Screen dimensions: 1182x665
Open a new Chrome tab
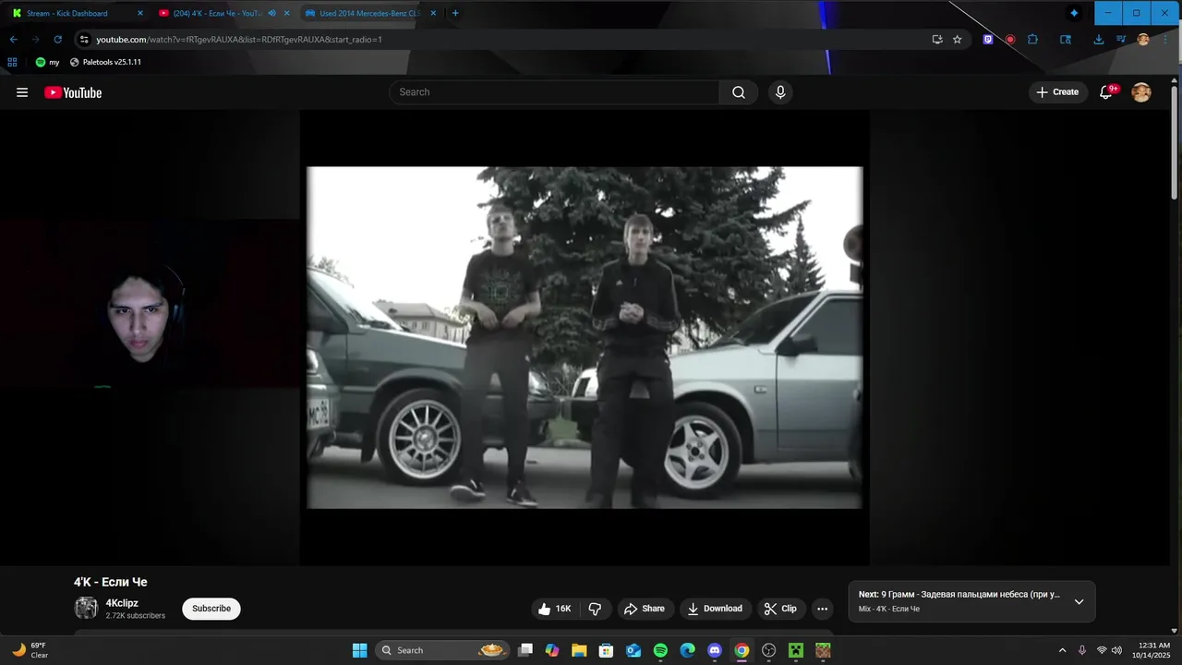coord(455,13)
